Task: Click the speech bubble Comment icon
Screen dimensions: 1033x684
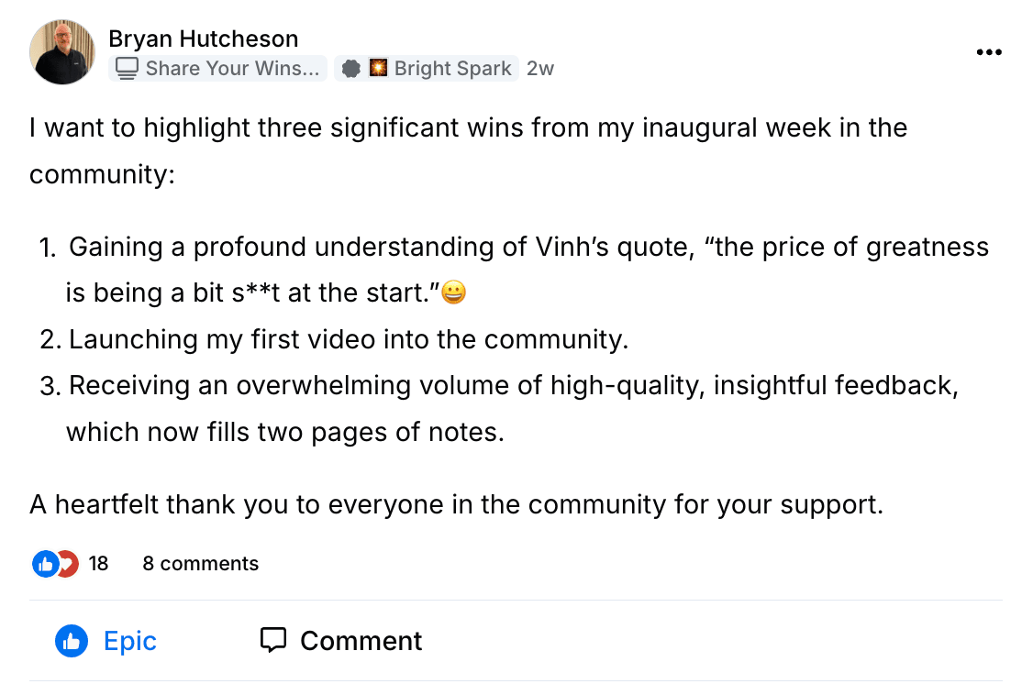Action: click(273, 640)
